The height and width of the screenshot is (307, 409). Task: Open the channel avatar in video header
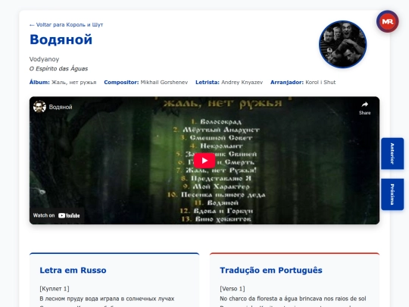click(39, 107)
